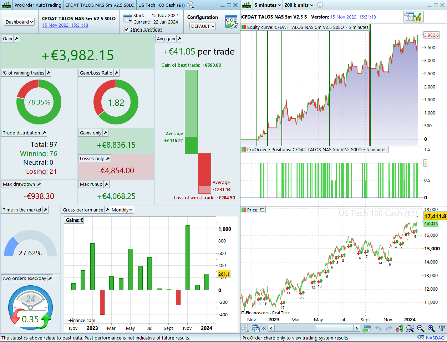This screenshot has width=447, height=342.
Task: Open Max runup wrench settings
Action: click(x=107, y=184)
